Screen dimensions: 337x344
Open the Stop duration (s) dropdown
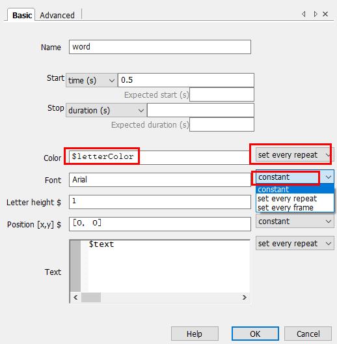click(x=106, y=110)
